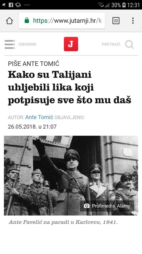142x254 pixels.
Task: Tap the green padlock security icon
Action: [27, 21]
